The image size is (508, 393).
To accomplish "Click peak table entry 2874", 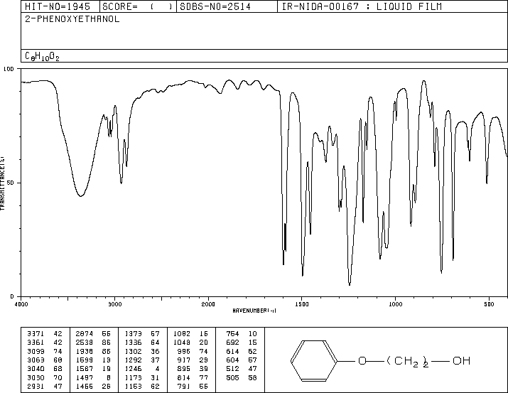I will click(x=85, y=333).
